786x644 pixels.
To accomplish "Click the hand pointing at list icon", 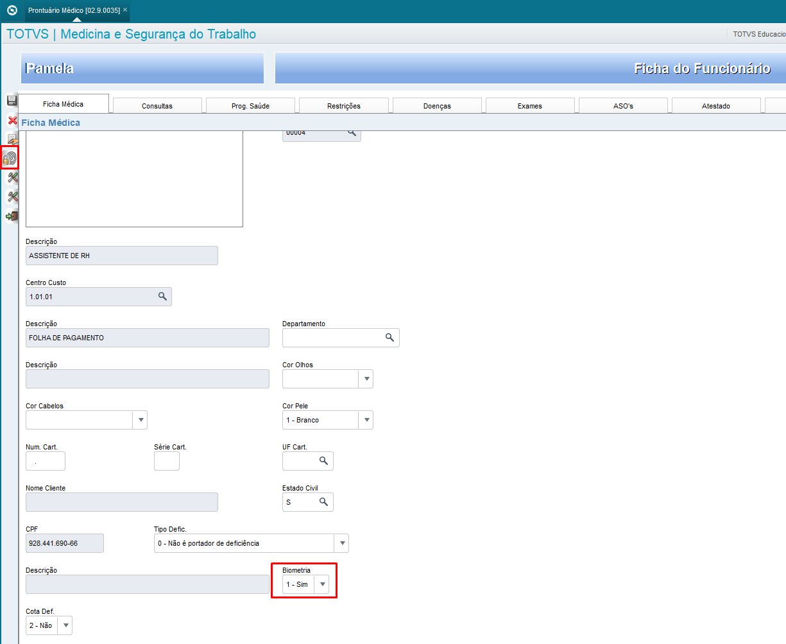I will click(x=12, y=139).
